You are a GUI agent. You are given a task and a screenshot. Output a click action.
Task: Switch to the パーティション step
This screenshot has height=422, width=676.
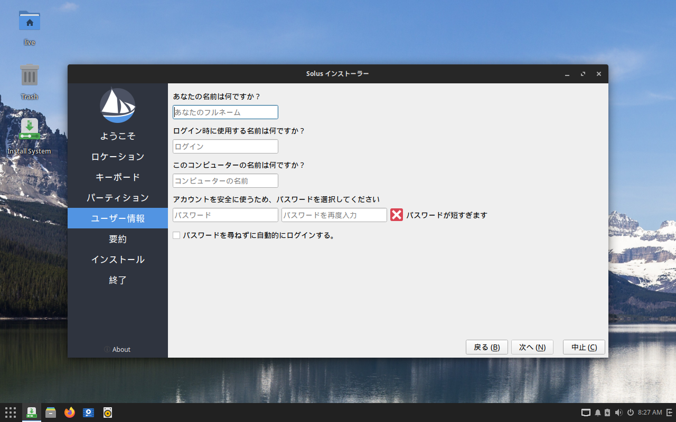click(118, 198)
